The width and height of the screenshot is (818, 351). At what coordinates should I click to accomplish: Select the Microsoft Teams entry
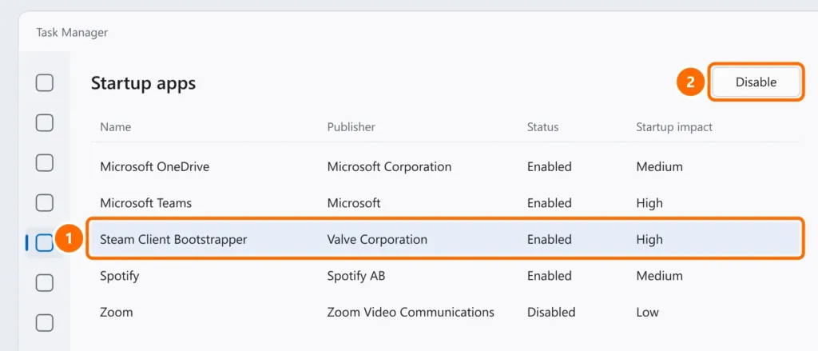click(x=145, y=202)
